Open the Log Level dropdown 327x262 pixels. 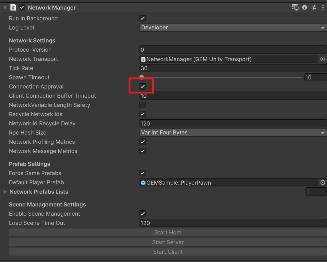tap(233, 28)
